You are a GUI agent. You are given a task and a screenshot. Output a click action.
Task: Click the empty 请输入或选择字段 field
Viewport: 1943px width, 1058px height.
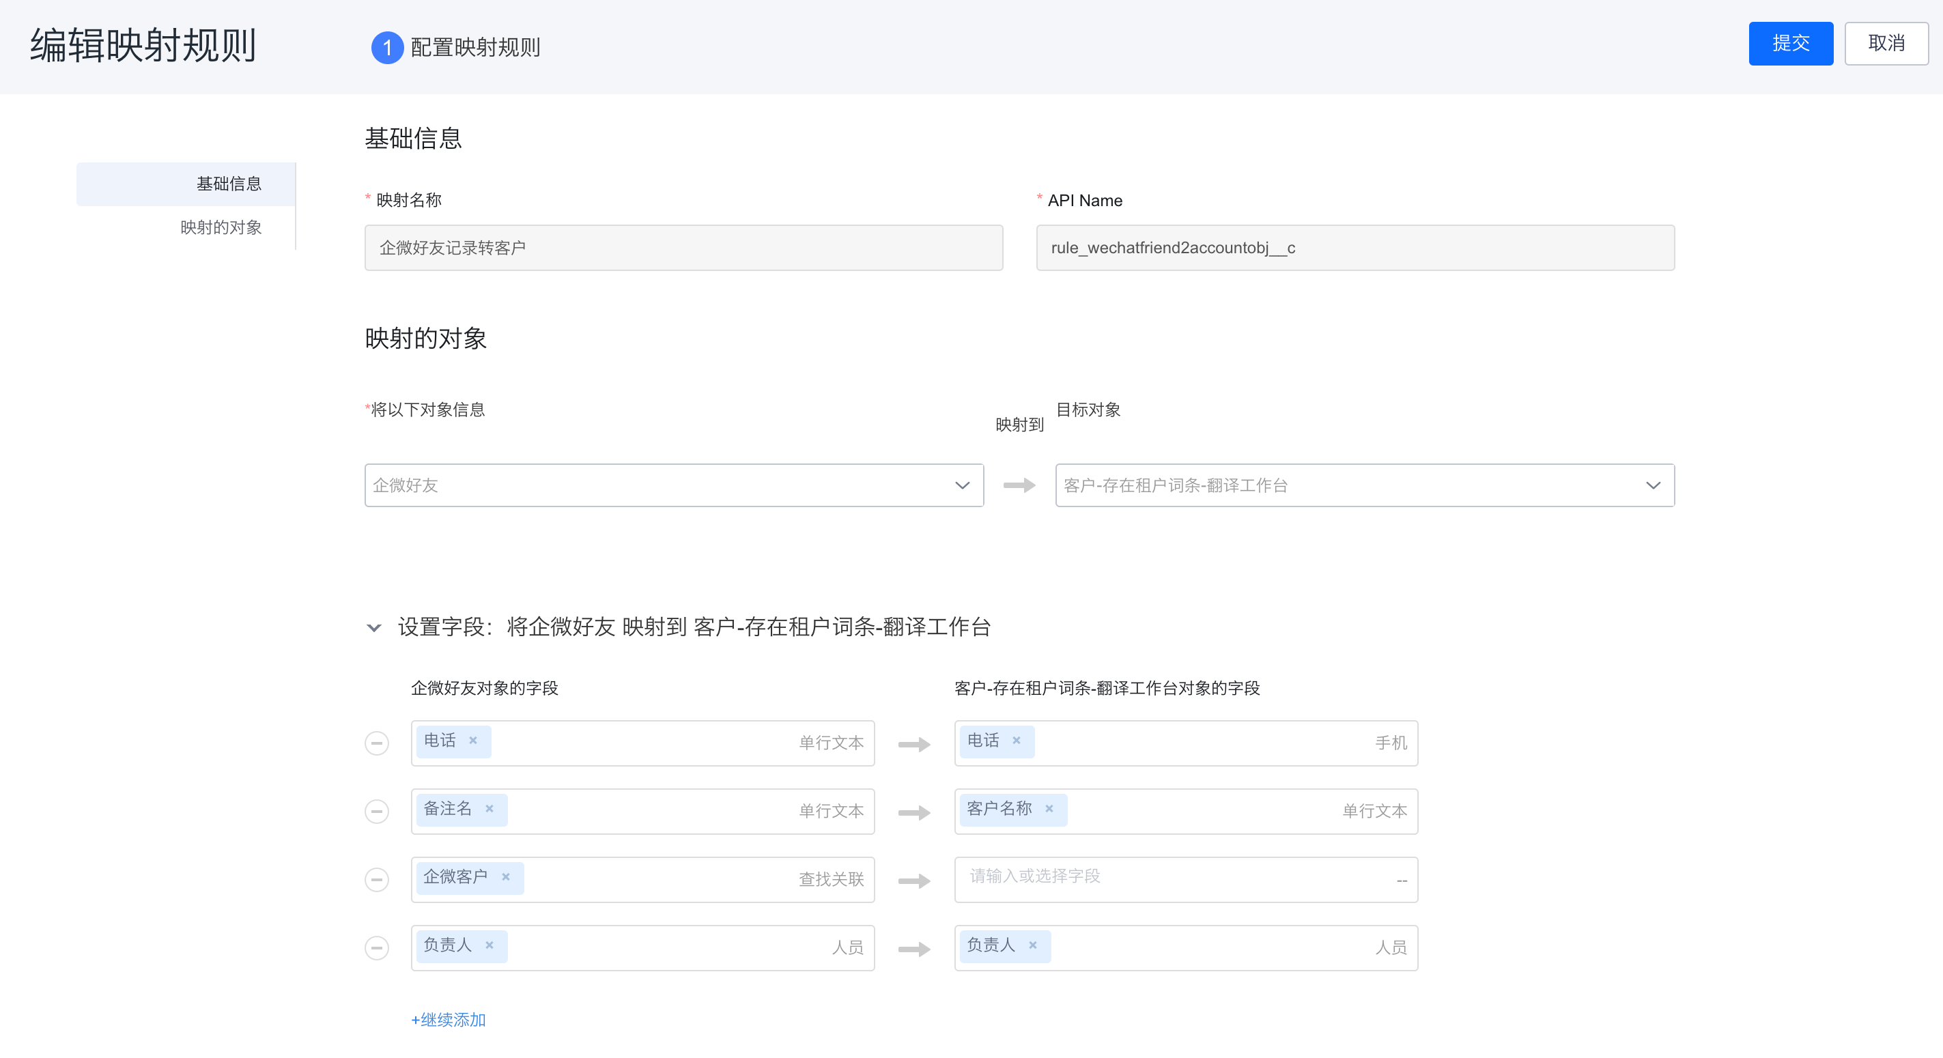coord(1186,879)
